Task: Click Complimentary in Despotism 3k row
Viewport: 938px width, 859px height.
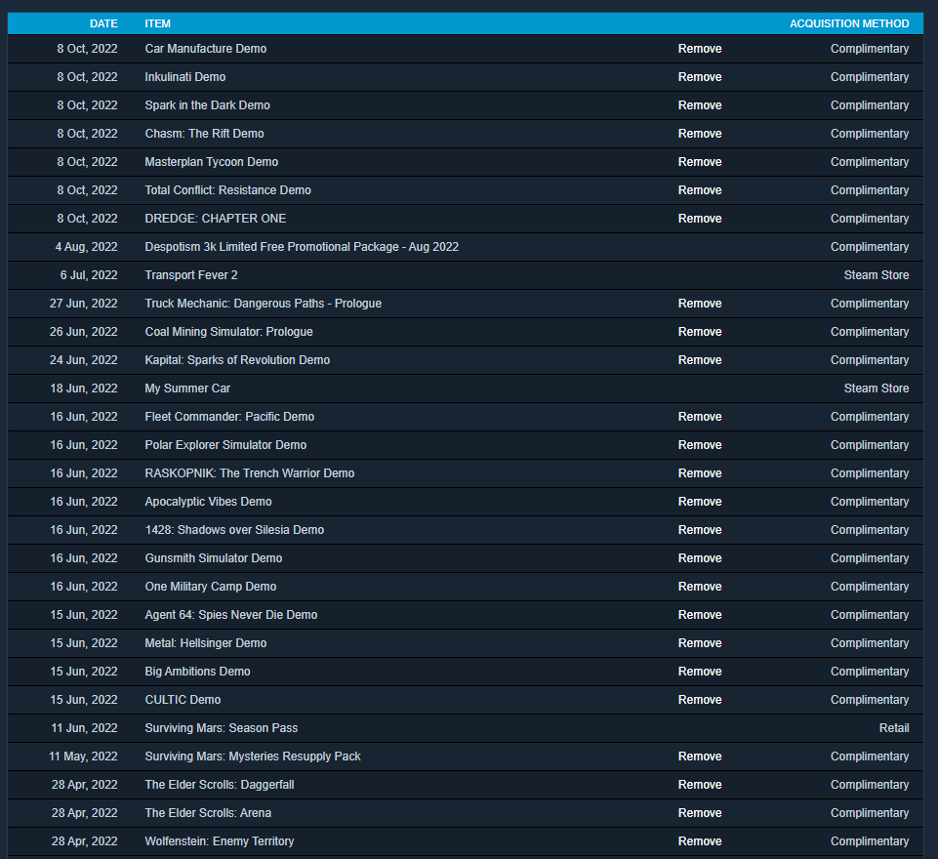Action: click(x=870, y=246)
